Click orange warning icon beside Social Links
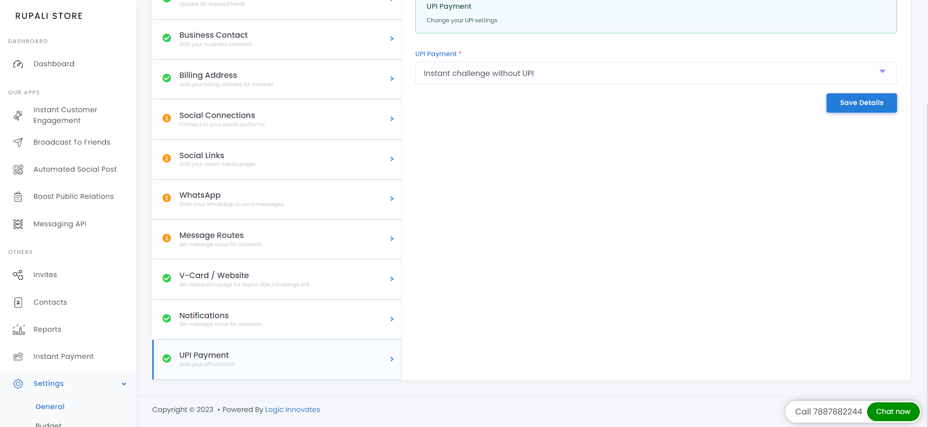 click(x=167, y=158)
